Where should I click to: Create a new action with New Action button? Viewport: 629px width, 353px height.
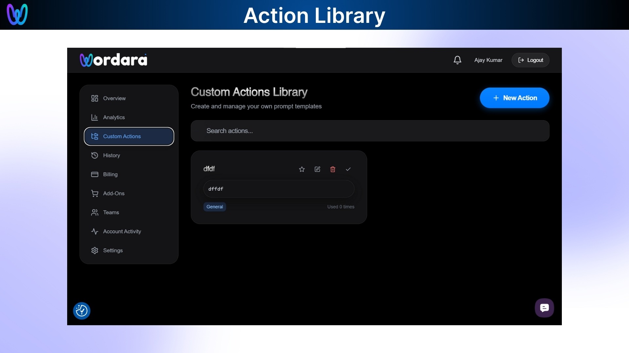click(x=514, y=97)
